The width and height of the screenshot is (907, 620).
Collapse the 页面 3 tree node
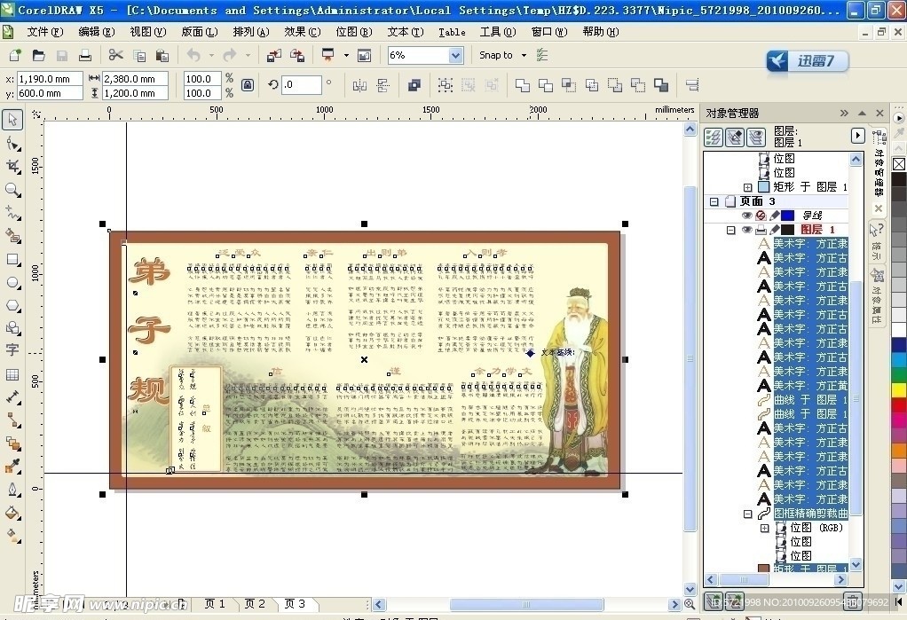point(714,201)
